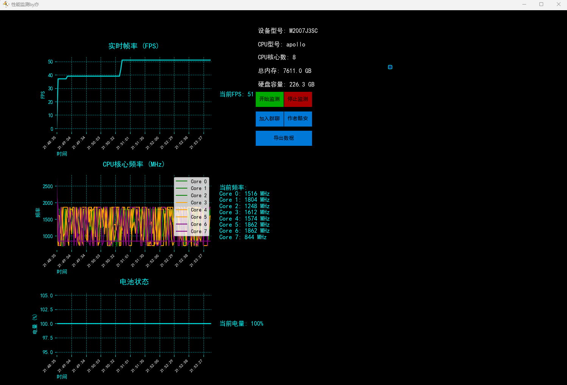This screenshot has width=567, height=385.
Task: Select the 硬盘容量: 226.3 GB label
Action: point(286,84)
